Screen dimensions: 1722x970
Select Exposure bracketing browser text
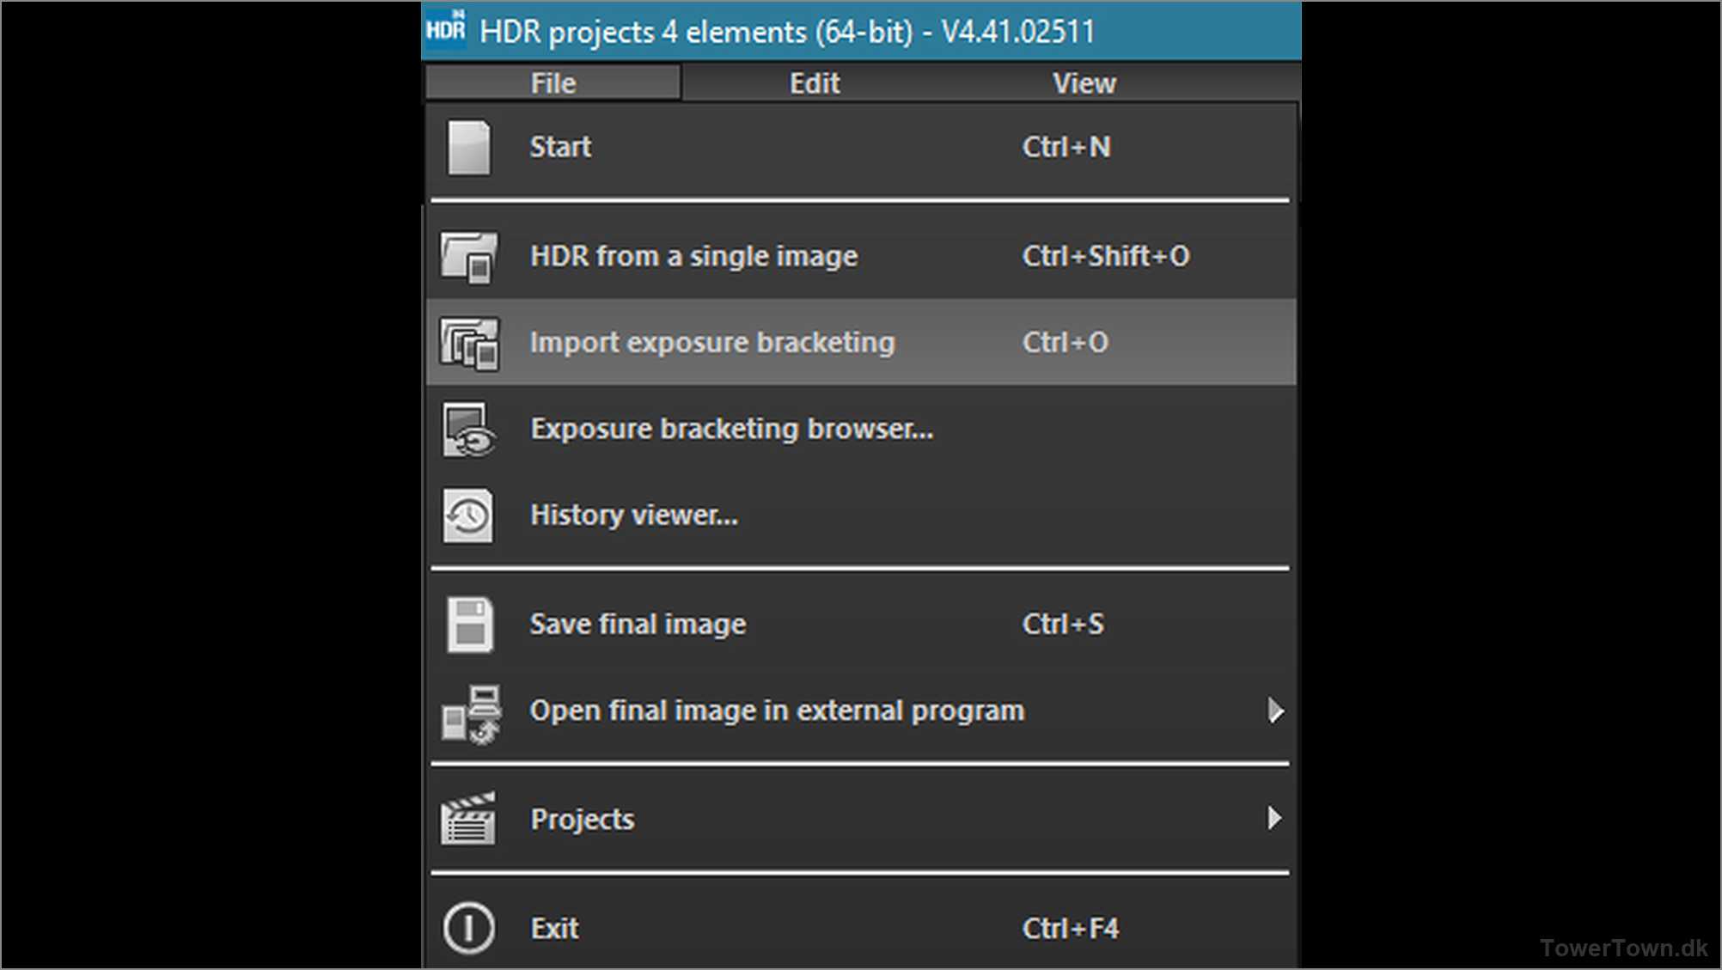(x=731, y=429)
